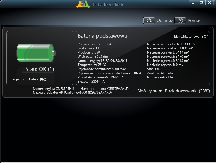
Task: Click Pozostała pojemność: 1942 mAh
Action: pos(101,77)
